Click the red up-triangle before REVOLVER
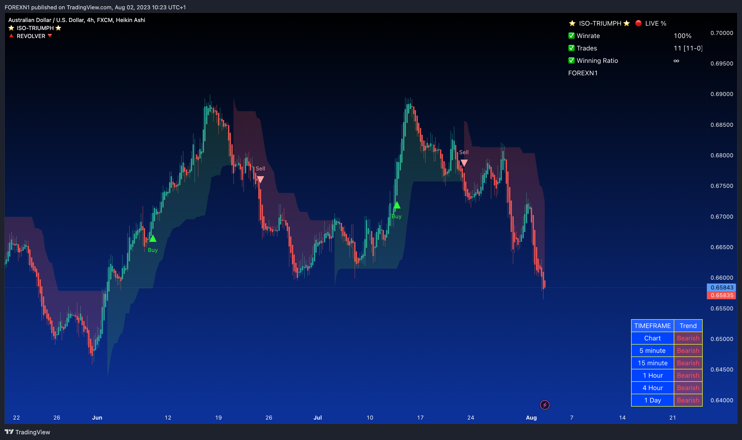742x440 pixels. (x=11, y=36)
